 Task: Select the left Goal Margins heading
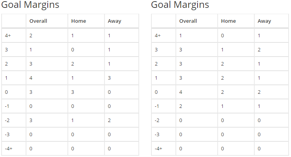tap(30, 5)
